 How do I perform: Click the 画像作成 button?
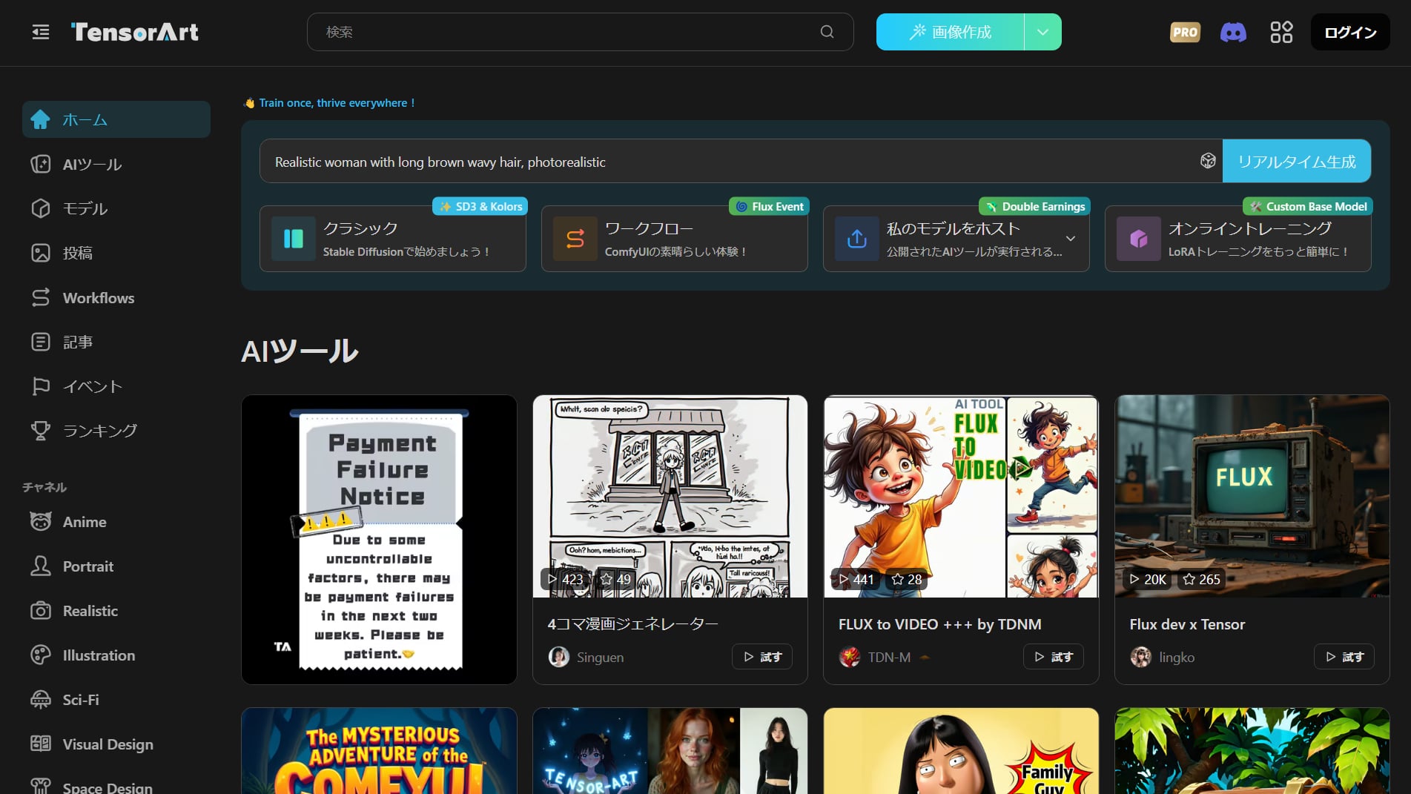[x=950, y=32]
